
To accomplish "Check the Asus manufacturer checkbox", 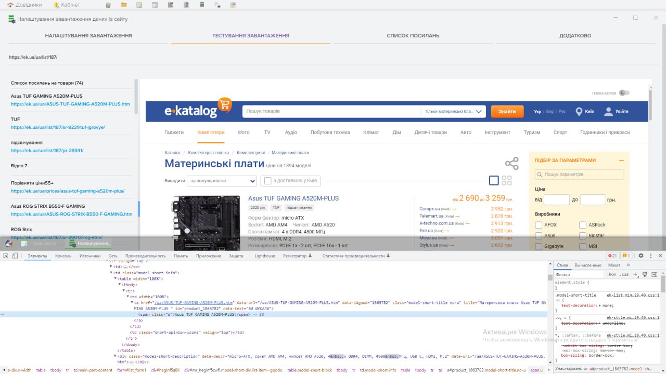I will [x=539, y=235].
